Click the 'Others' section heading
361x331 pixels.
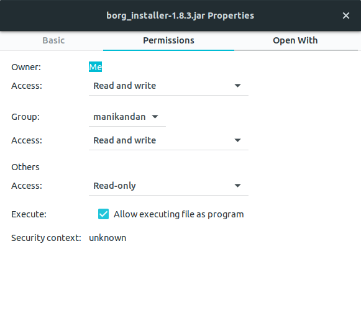25,167
